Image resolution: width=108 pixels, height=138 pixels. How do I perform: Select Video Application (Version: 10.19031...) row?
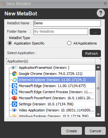pyautogui.click(x=56, y=110)
